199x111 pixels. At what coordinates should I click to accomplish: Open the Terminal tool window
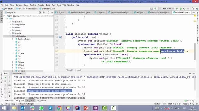(9, 101)
